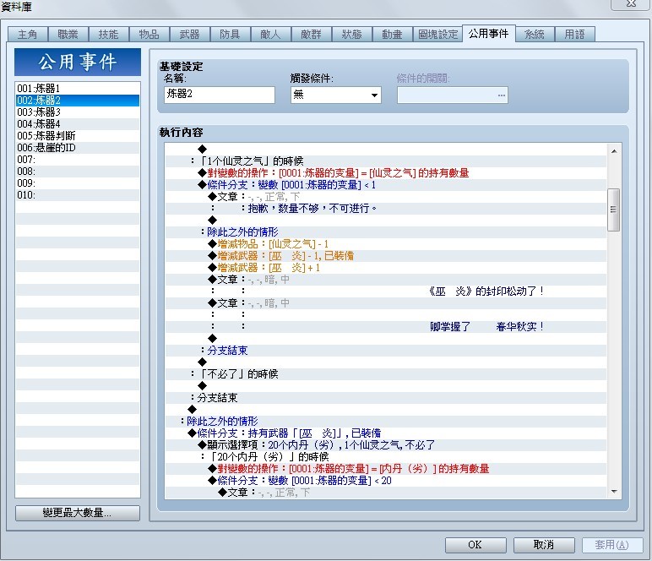The height and width of the screenshot is (561, 652).
Task: Select empty event slot 009
Action: coord(78,183)
